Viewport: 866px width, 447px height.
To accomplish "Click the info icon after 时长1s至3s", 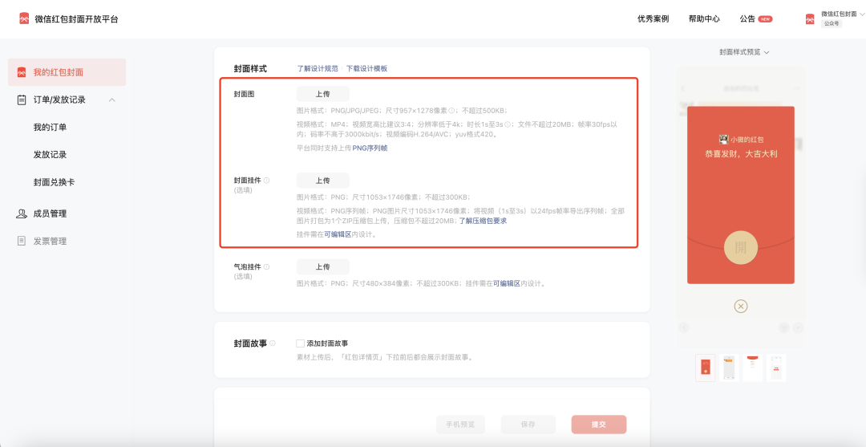I will [x=507, y=124].
